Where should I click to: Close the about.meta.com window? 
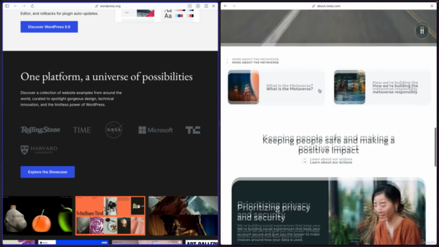431,6
